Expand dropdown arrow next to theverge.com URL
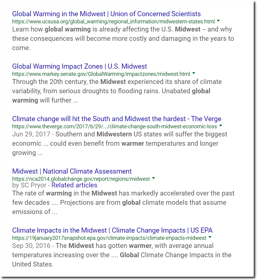Image resolution: width=257 pixels, height=280 pixels. pos(221,126)
